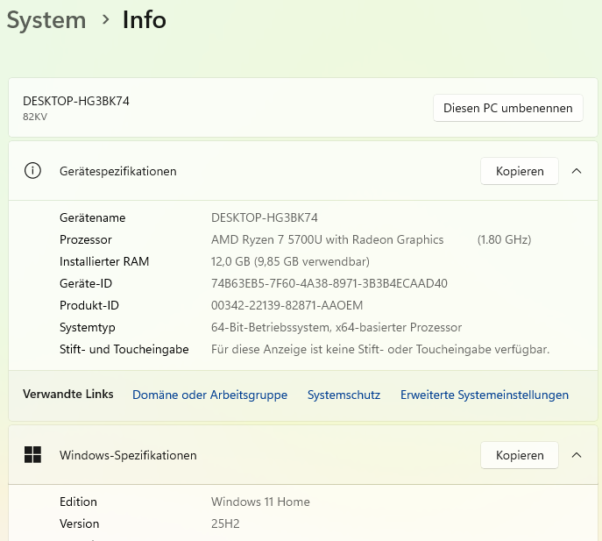This screenshot has height=541, width=602.
Task: Select Version value 25H2
Action: 225,523
